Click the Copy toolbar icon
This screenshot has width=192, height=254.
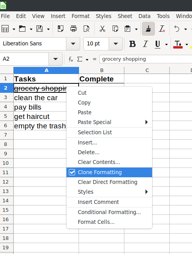pyautogui.click(x=115, y=29)
